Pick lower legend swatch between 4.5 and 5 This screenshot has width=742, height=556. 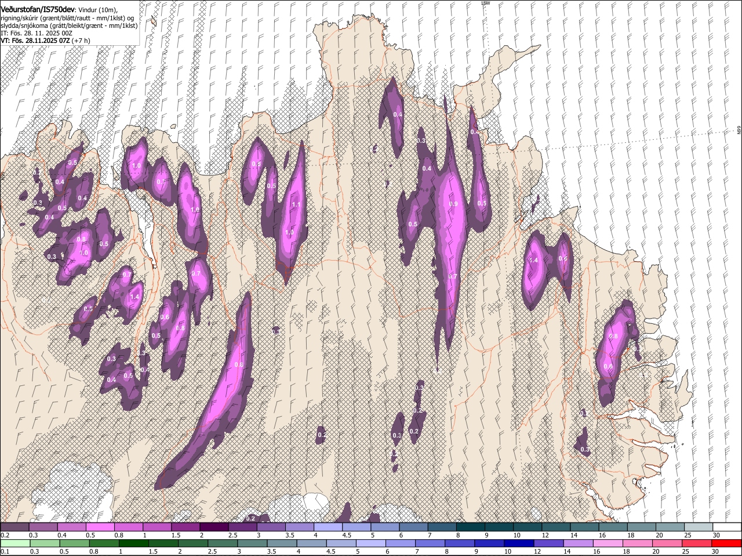[x=341, y=543]
